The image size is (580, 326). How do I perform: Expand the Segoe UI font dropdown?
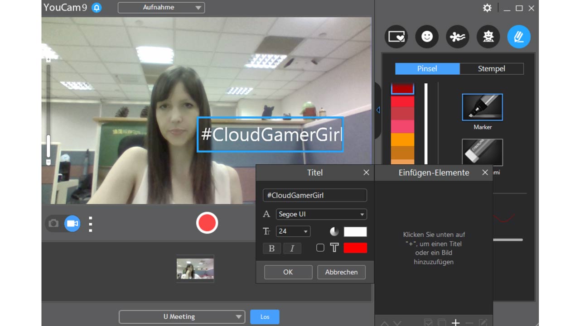pos(321,214)
